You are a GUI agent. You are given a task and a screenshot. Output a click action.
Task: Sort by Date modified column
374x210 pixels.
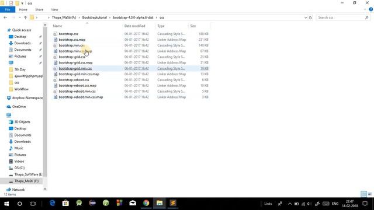coord(134,26)
